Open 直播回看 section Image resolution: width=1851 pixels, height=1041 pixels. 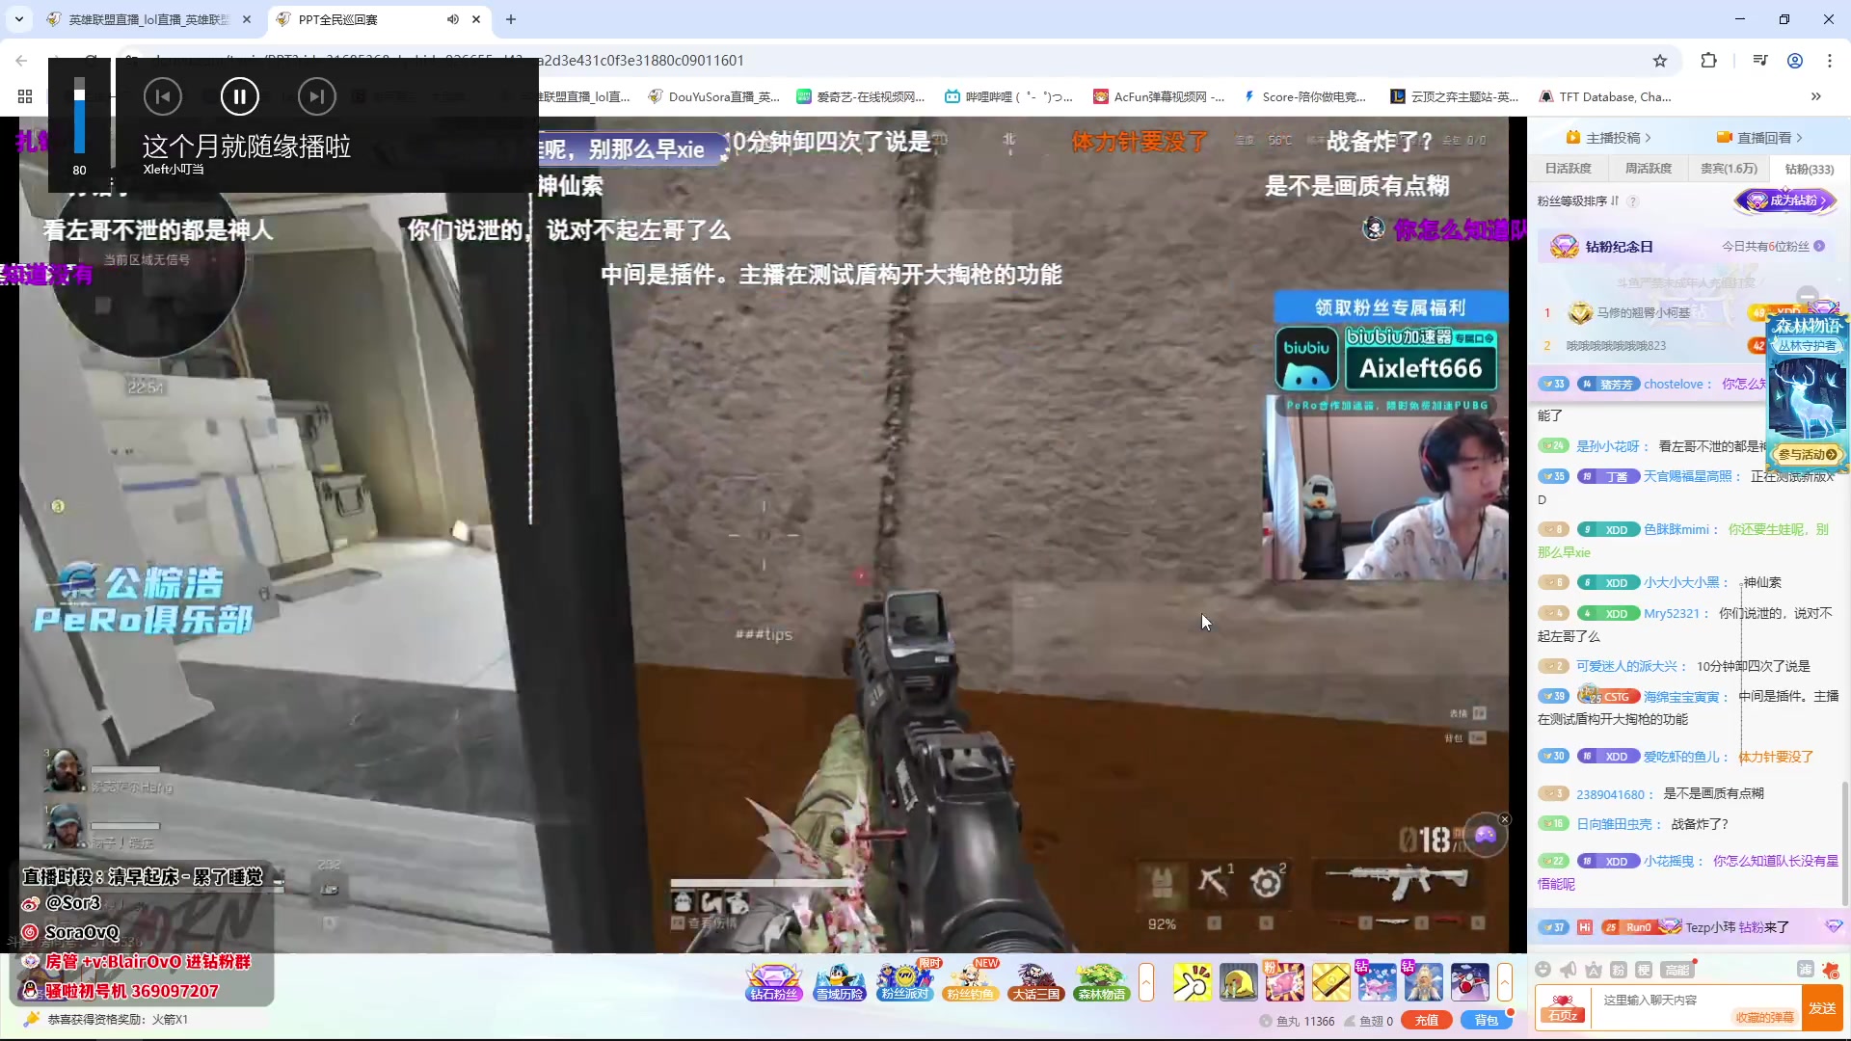click(x=1758, y=138)
